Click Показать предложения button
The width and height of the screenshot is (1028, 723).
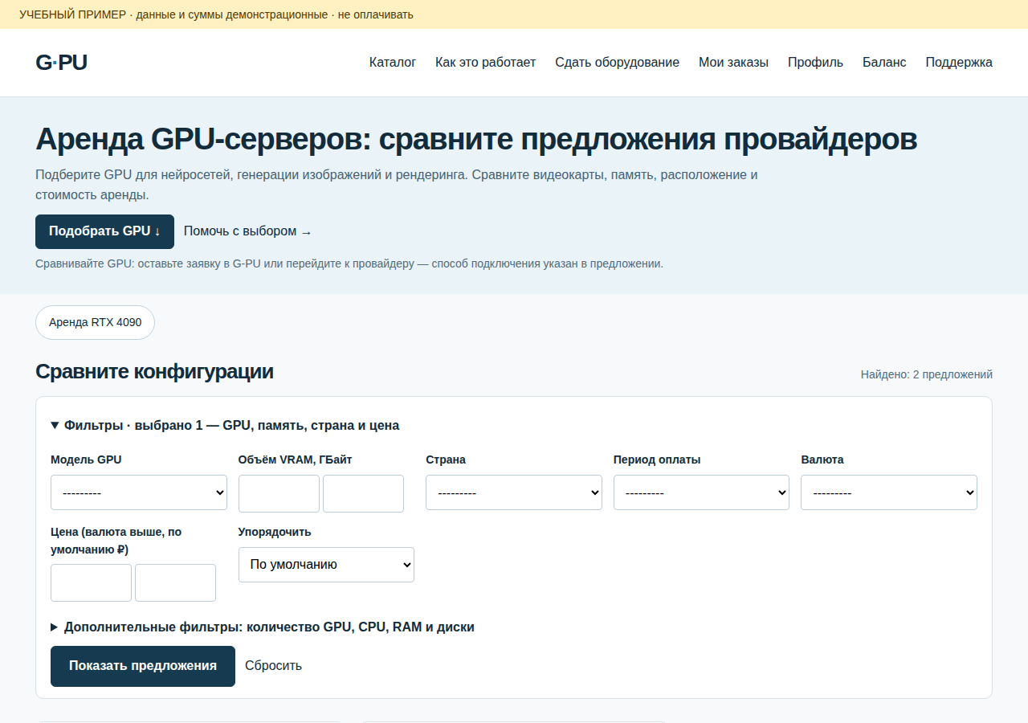pos(143,666)
